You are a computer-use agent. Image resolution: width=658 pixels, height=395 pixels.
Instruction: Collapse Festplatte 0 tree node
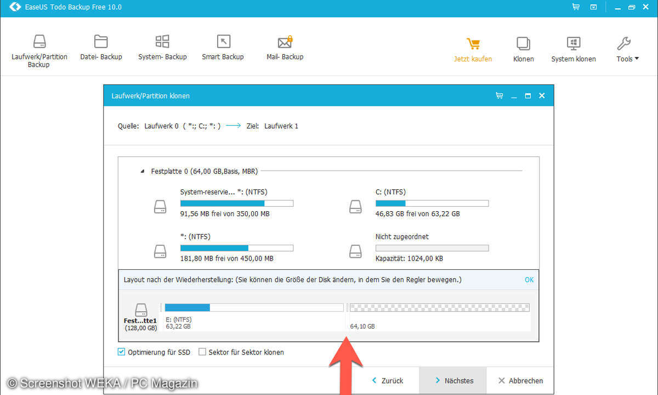point(144,172)
